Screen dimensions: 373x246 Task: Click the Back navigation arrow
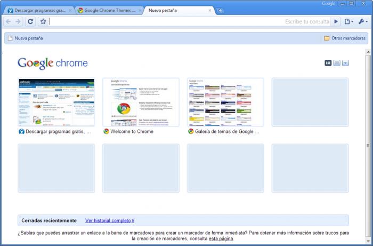(x=9, y=22)
